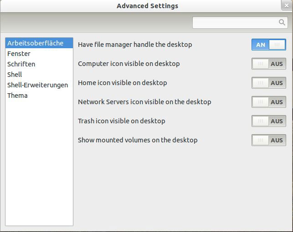Toggle Network Servers icon visibility switch
This screenshot has height=232, width=293.
point(269,102)
